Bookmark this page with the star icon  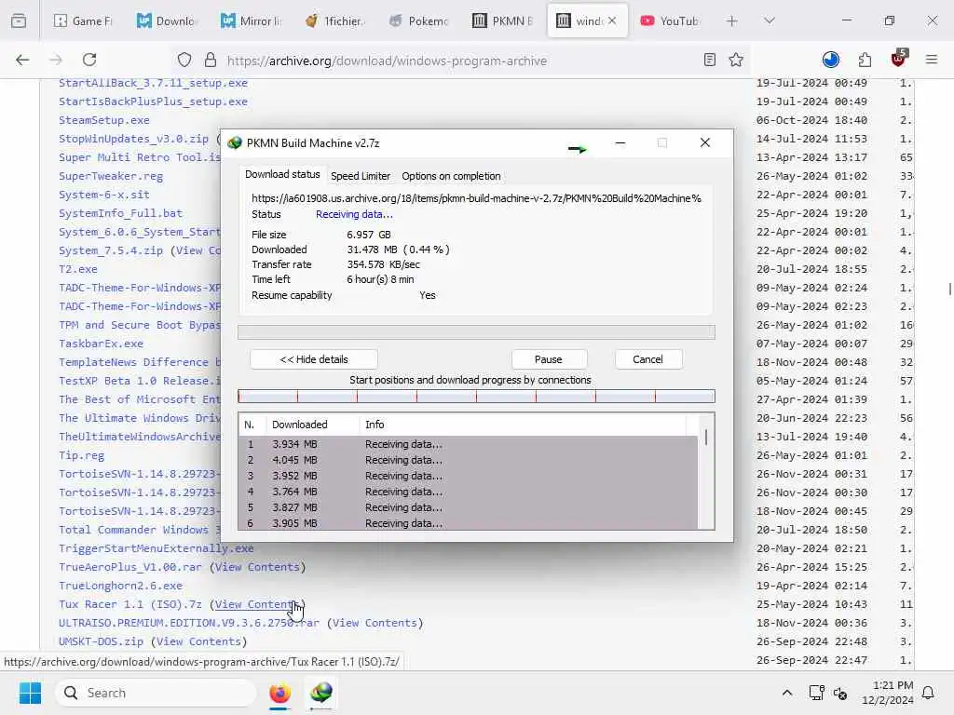pyautogui.click(x=736, y=60)
